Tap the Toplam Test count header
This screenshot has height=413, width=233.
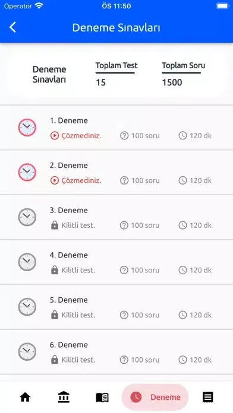point(116,65)
